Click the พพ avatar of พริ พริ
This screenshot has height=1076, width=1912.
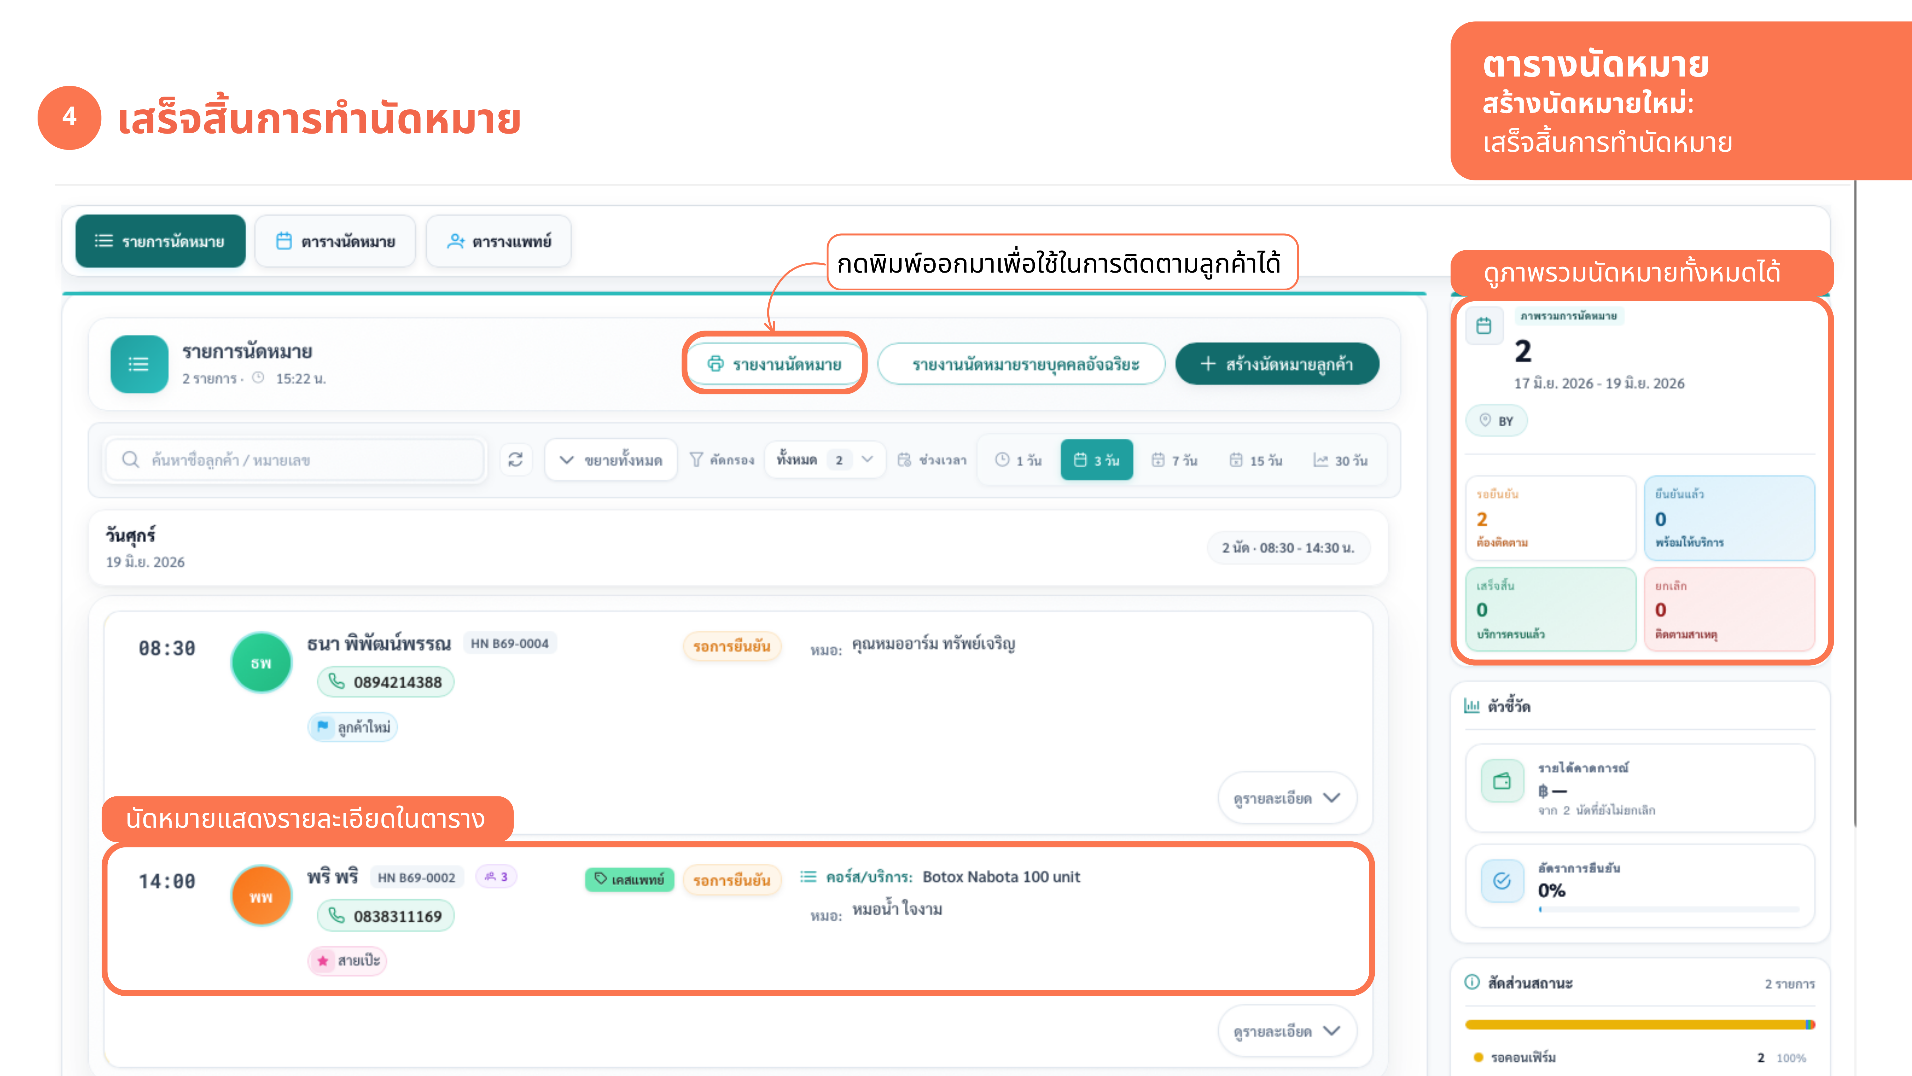click(x=261, y=896)
